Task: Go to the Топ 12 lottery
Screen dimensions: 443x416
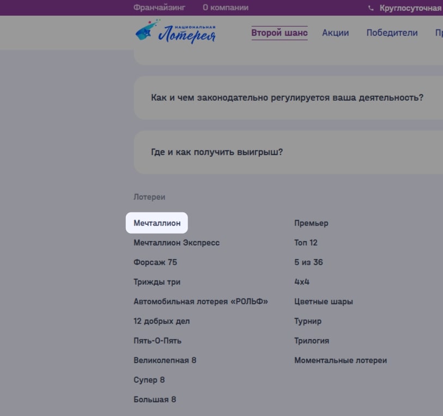Action: point(306,243)
